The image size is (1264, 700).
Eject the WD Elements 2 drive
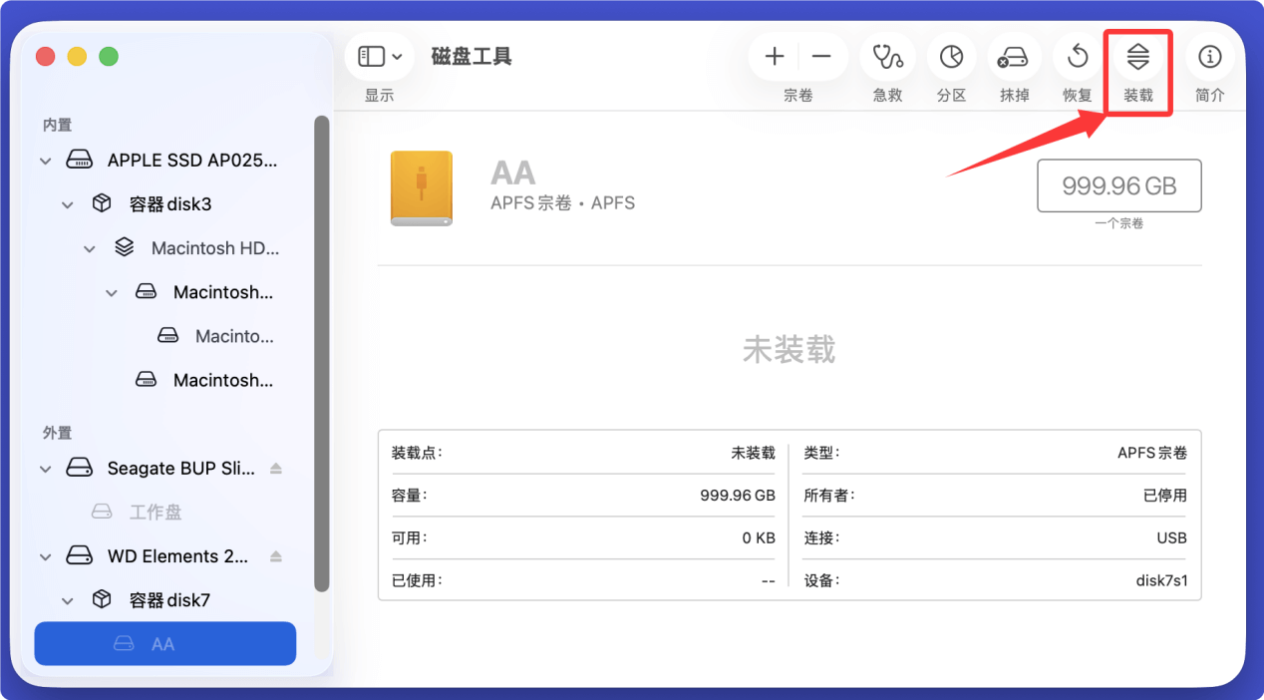pyautogui.click(x=276, y=555)
